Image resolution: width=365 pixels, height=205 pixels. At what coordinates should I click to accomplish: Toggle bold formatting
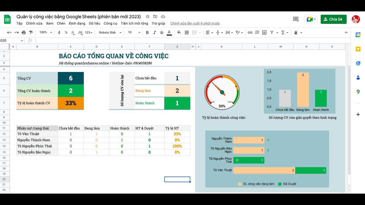[147, 32]
